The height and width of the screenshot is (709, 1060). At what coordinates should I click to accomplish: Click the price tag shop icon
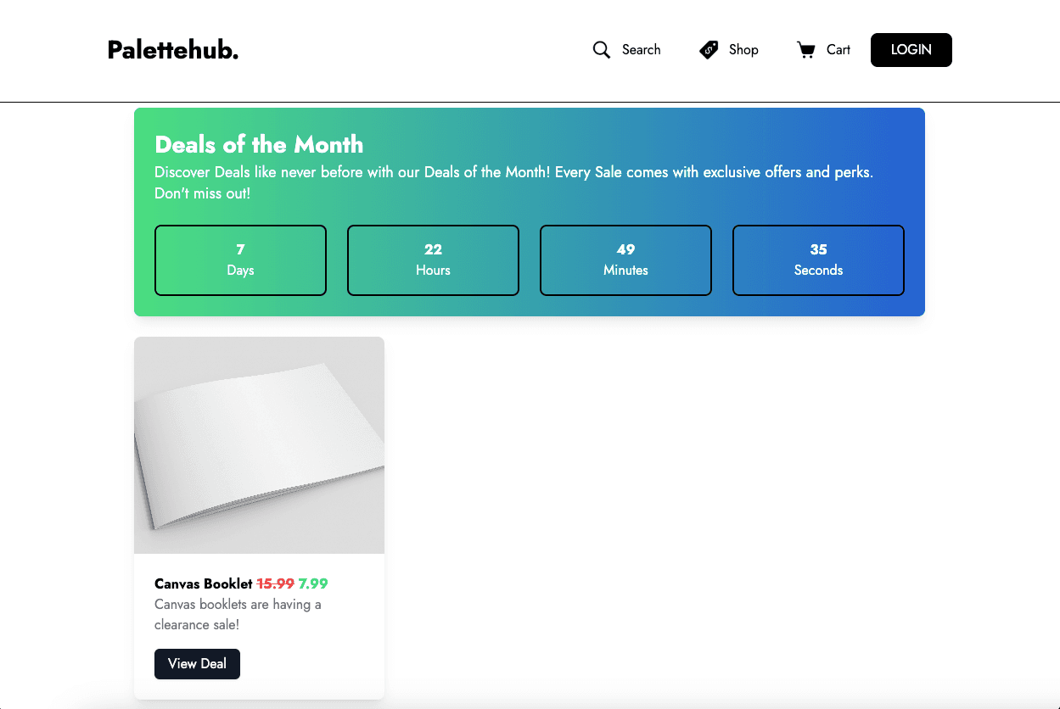click(x=709, y=50)
